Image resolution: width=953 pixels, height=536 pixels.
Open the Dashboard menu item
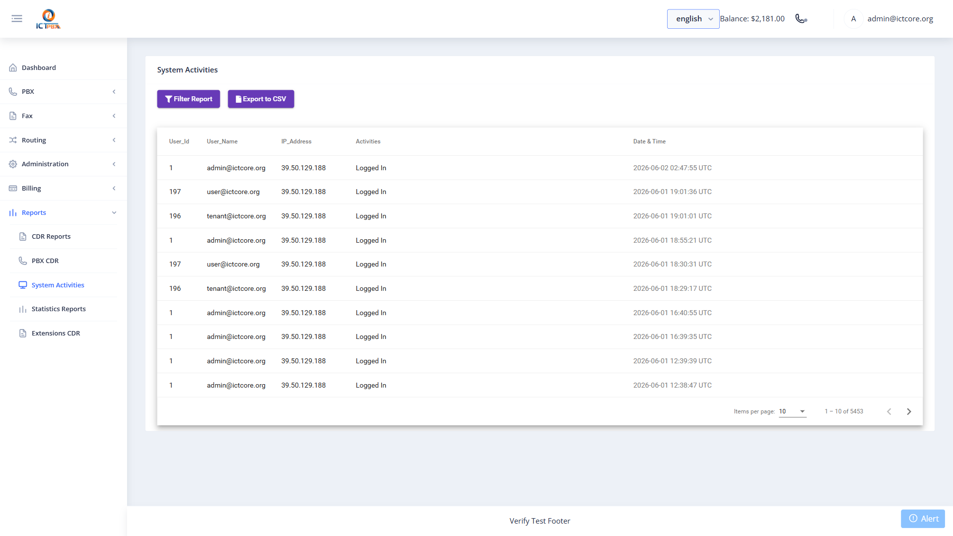tap(64, 67)
